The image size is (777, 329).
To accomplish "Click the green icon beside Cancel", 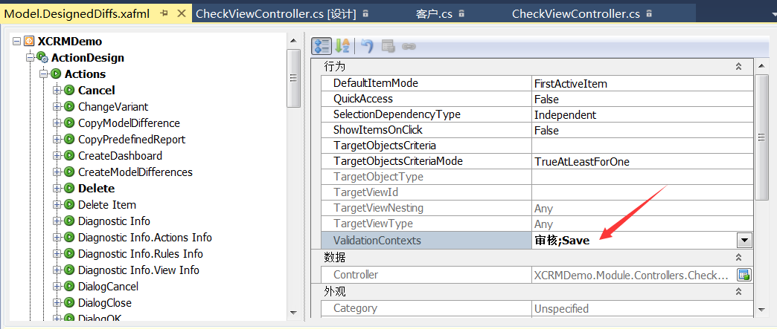I will click(69, 90).
